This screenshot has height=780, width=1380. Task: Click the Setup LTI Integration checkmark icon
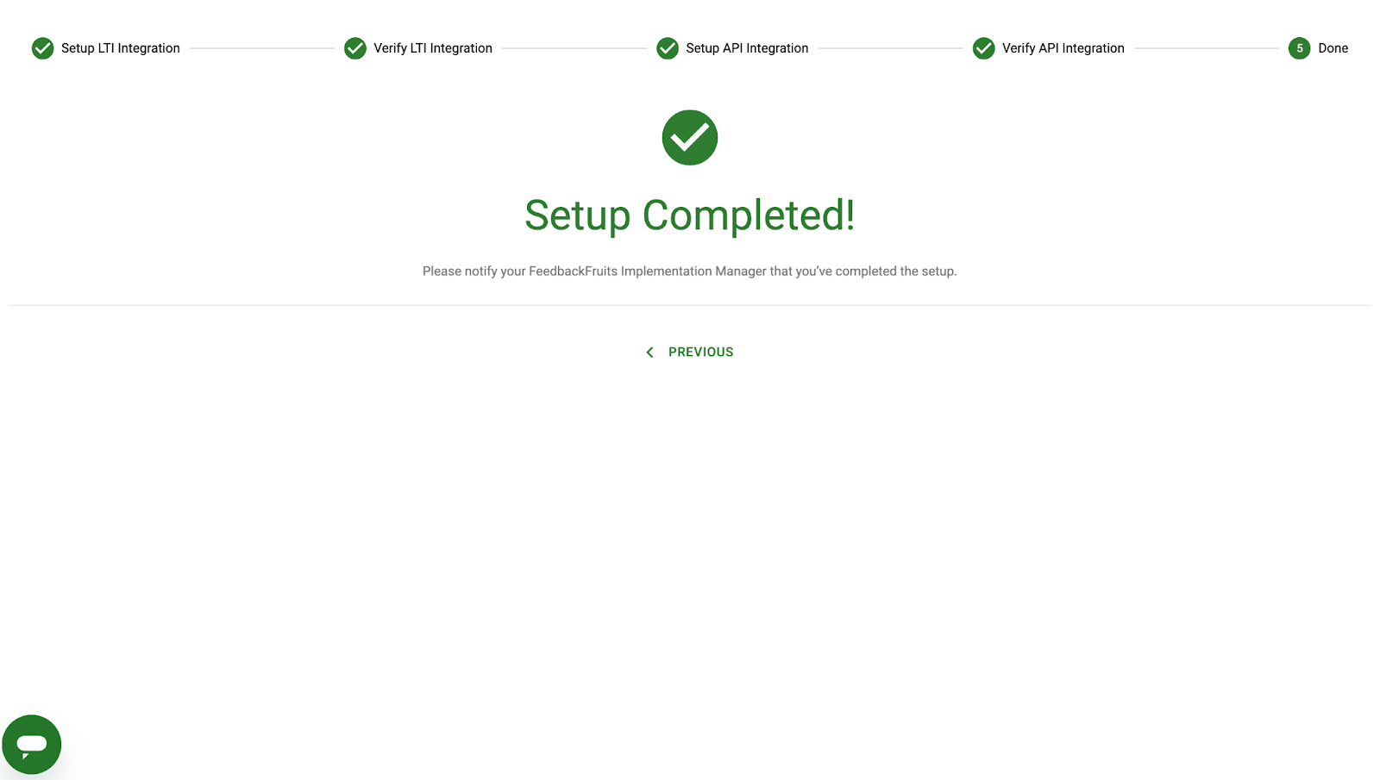click(42, 48)
